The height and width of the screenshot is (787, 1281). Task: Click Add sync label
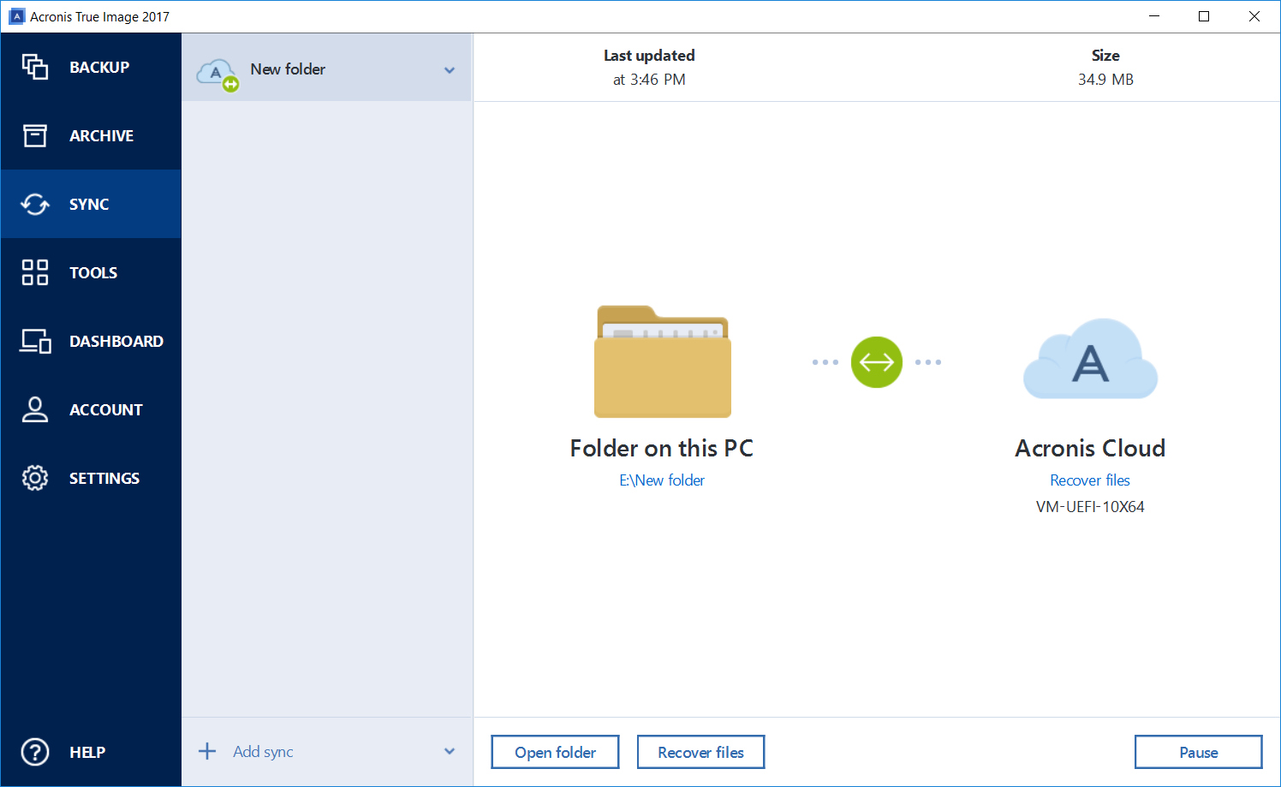tap(263, 751)
